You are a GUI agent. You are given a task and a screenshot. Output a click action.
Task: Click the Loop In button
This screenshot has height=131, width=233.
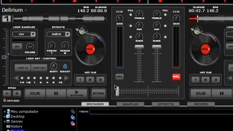point(23,68)
